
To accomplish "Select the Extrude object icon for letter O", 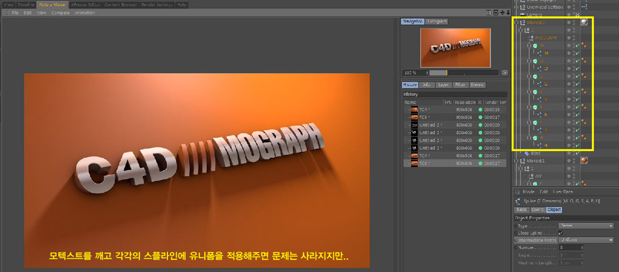I will point(535,61).
